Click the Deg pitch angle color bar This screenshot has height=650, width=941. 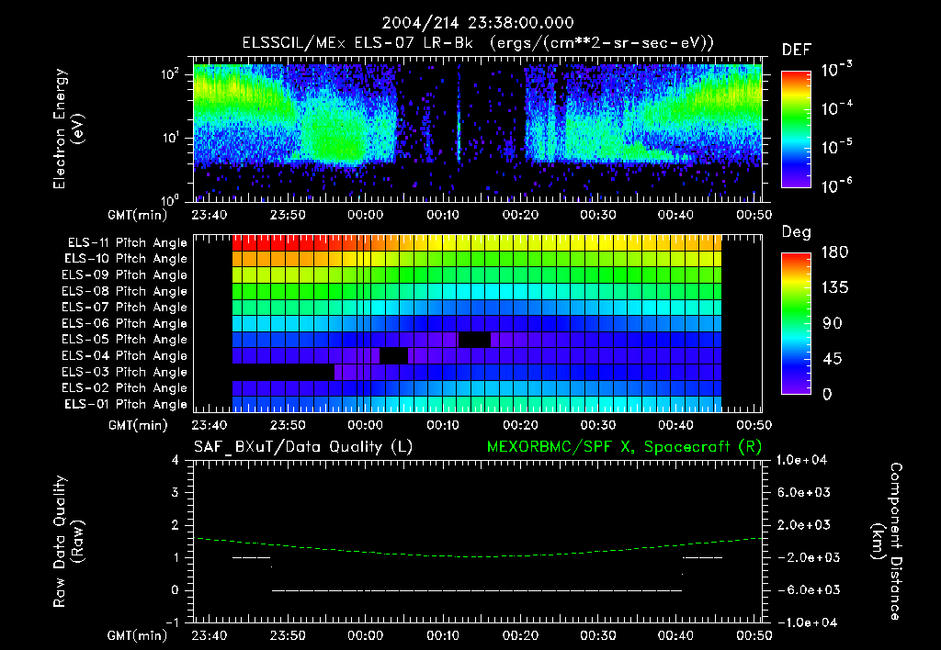(x=796, y=323)
